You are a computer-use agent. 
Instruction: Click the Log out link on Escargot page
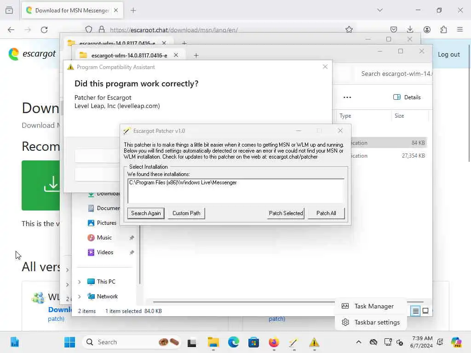[x=449, y=54]
